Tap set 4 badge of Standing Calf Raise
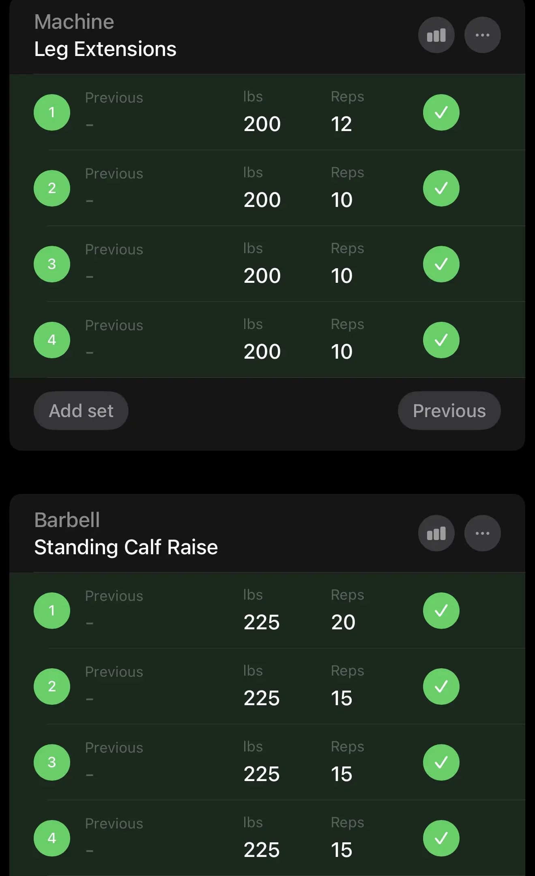 (52, 838)
